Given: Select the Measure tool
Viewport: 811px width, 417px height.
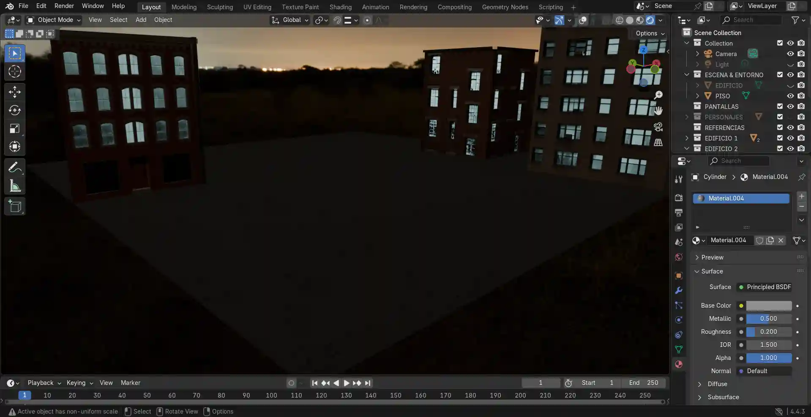Looking at the screenshot, I should coord(15,186).
